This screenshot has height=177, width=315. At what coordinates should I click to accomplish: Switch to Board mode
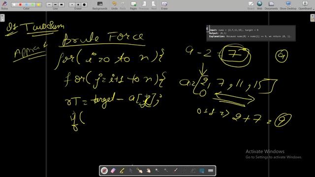(251, 5)
